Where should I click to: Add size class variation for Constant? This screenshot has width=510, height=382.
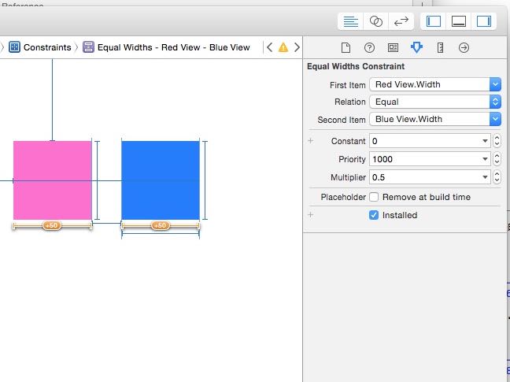pyautogui.click(x=311, y=141)
